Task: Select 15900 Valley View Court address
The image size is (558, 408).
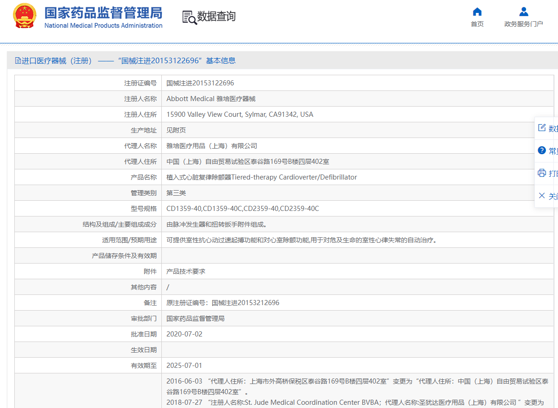Action: click(240, 114)
